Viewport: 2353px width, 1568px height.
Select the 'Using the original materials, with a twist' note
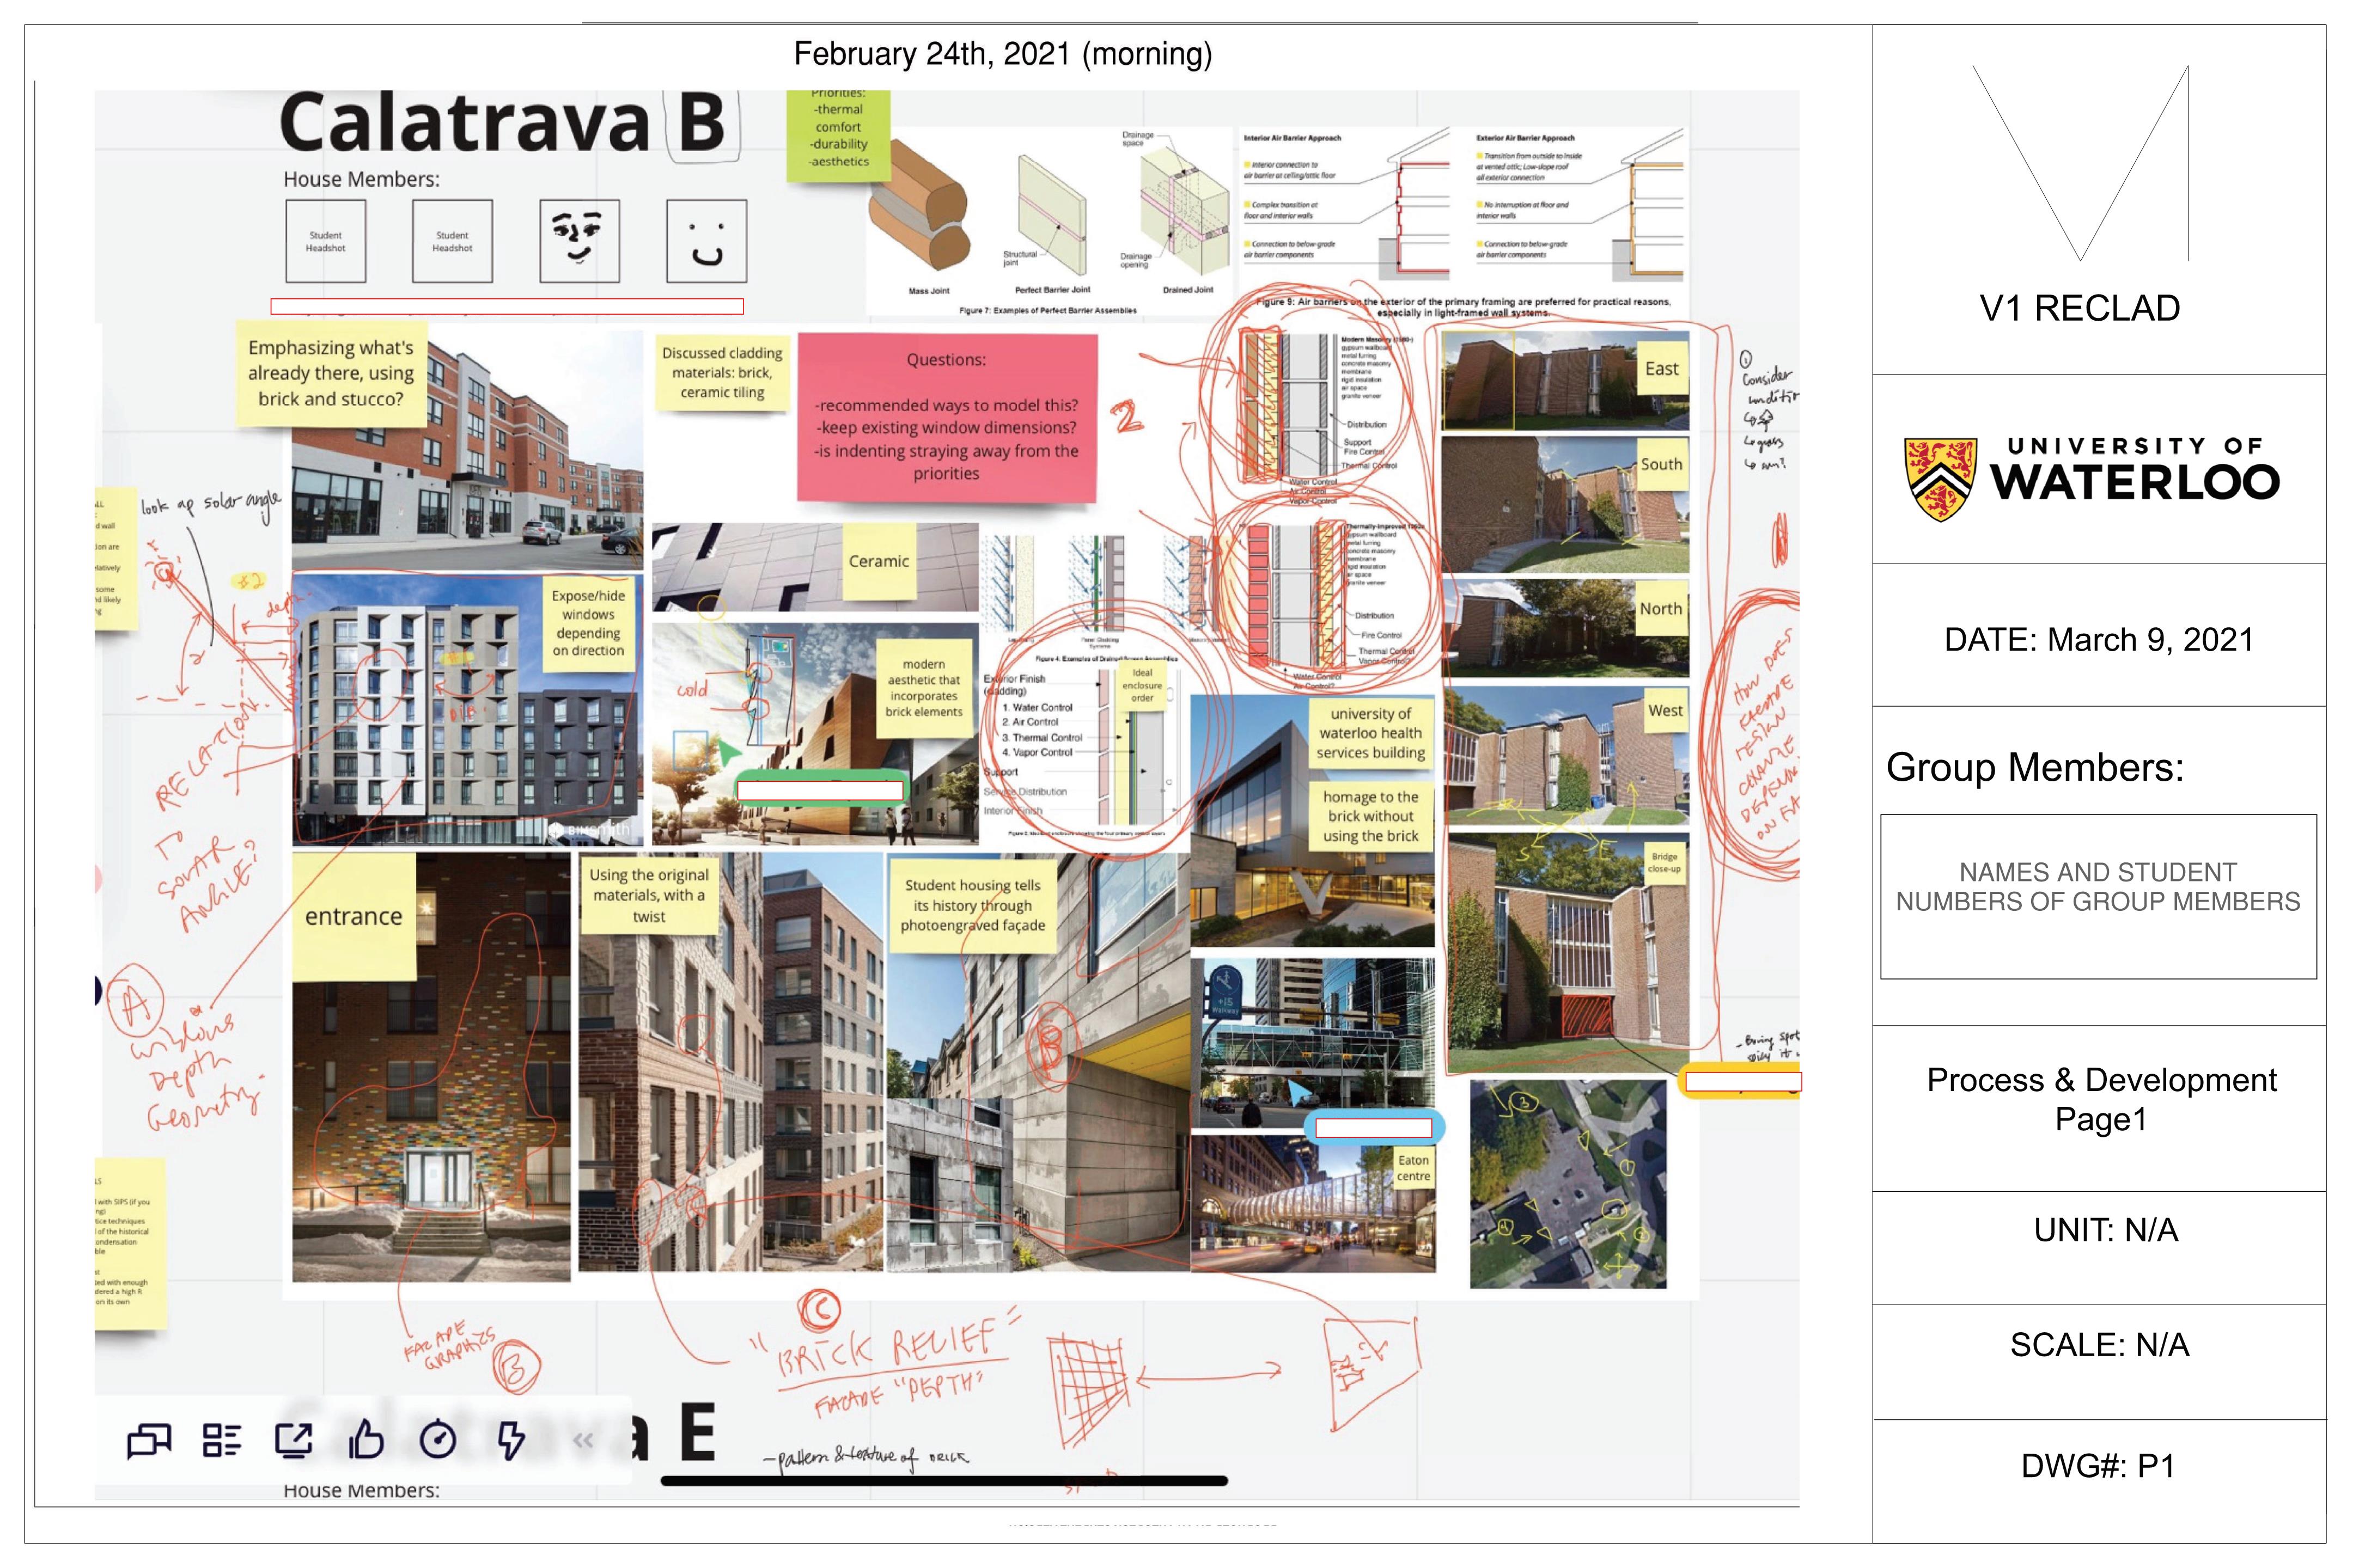[648, 895]
